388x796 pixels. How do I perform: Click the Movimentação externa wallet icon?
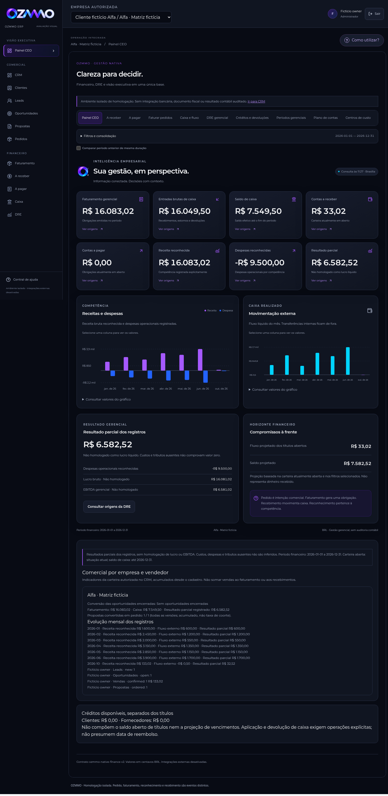pyautogui.click(x=370, y=311)
